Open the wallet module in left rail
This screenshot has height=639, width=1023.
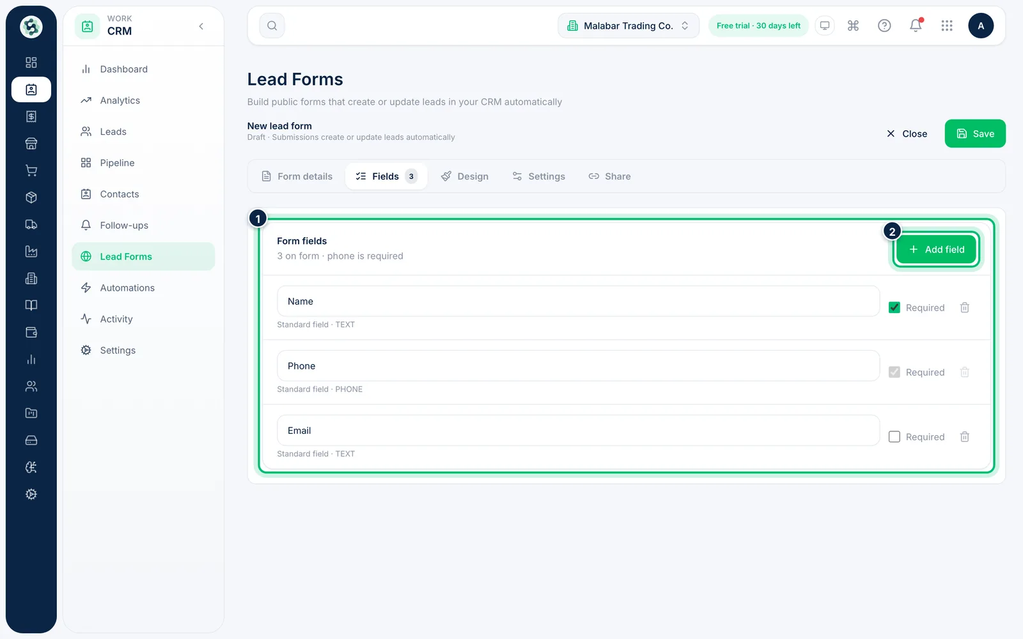point(31,332)
